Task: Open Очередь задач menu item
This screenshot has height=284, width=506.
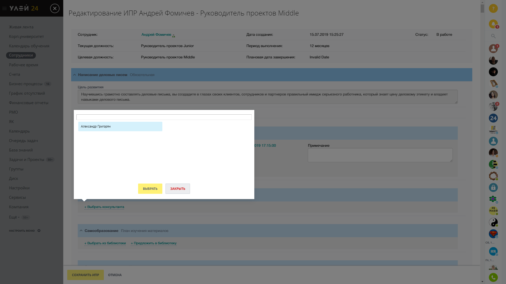Action: click(23, 141)
